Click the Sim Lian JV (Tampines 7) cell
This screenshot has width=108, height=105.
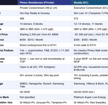tap(90, 13)
